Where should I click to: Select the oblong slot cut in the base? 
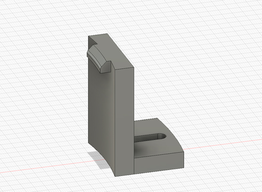[x=150, y=138]
